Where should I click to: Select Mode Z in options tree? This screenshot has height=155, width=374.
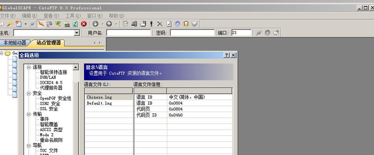tap(47, 135)
